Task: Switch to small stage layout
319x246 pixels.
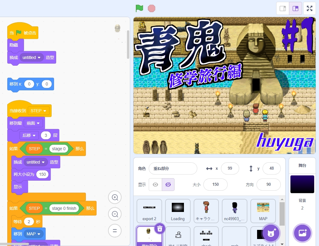Action: pyautogui.click(x=283, y=8)
